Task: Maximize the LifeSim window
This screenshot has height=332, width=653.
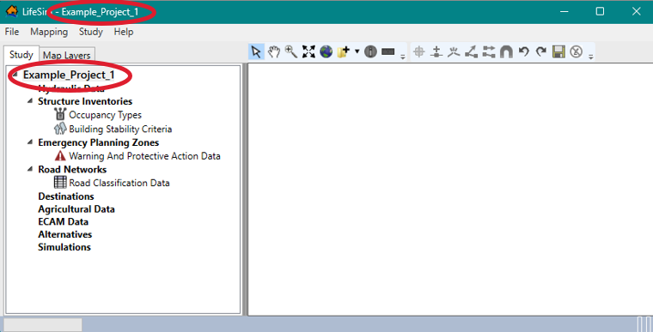Action: point(600,11)
